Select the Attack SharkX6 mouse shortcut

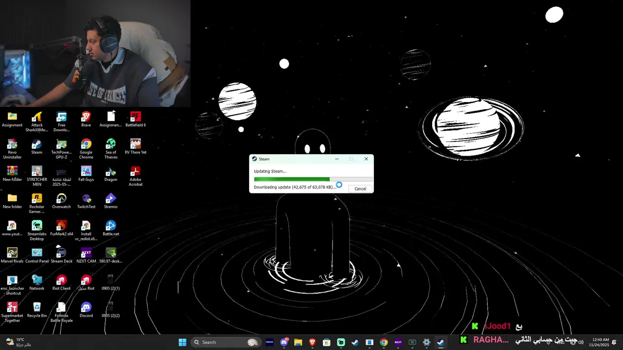coord(37,122)
